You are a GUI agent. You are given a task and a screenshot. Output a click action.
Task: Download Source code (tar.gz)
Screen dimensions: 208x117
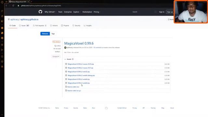point(74,91)
